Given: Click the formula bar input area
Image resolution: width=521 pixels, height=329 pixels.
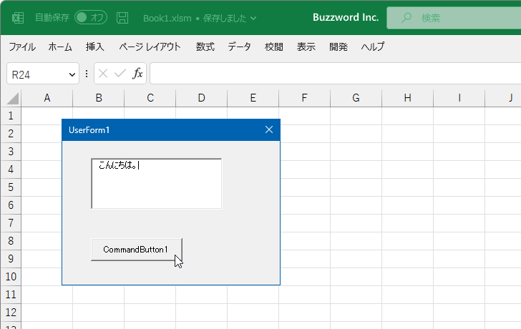Looking at the screenshot, I should [x=335, y=74].
